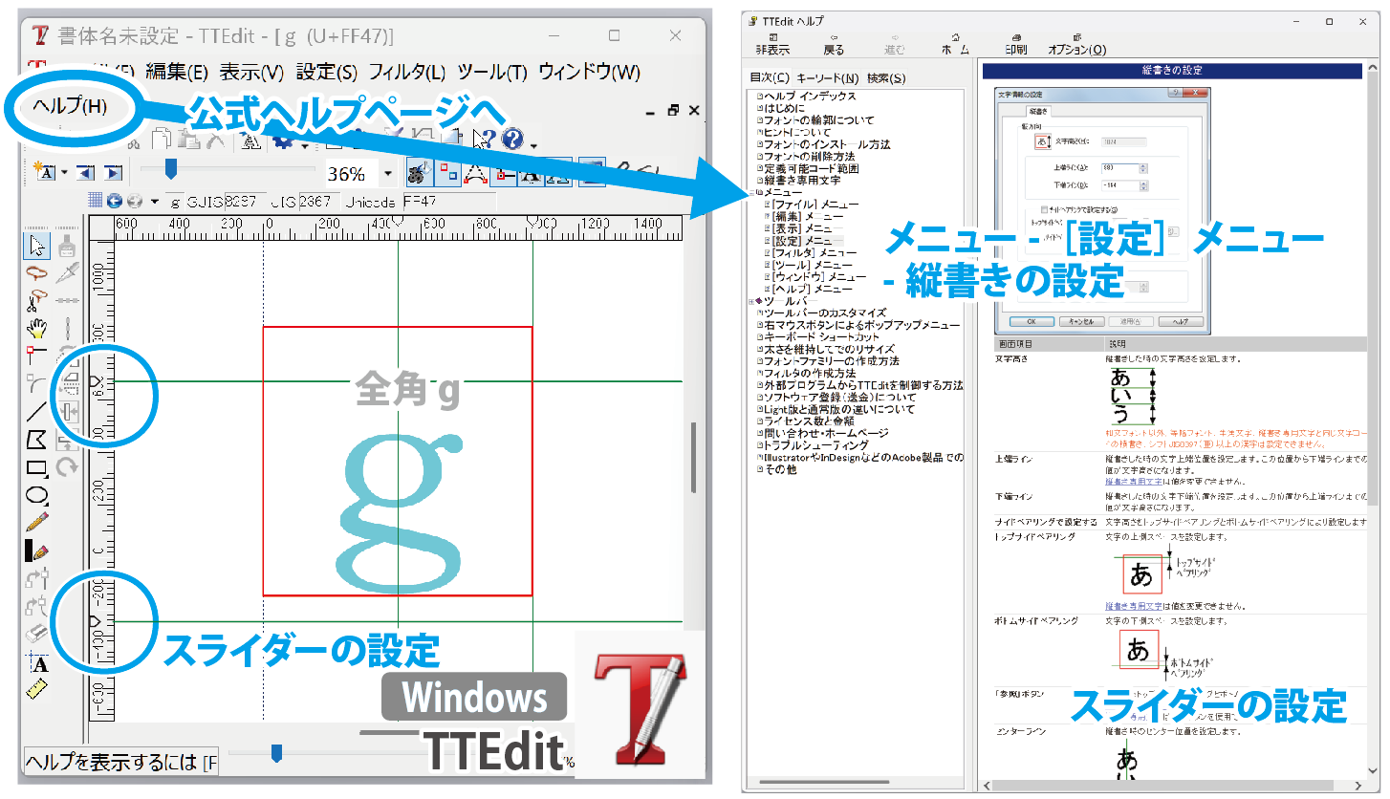Screen dimensions: 1390x799
Task: Switch to キーワード(N) tab in help
Action: (828, 78)
